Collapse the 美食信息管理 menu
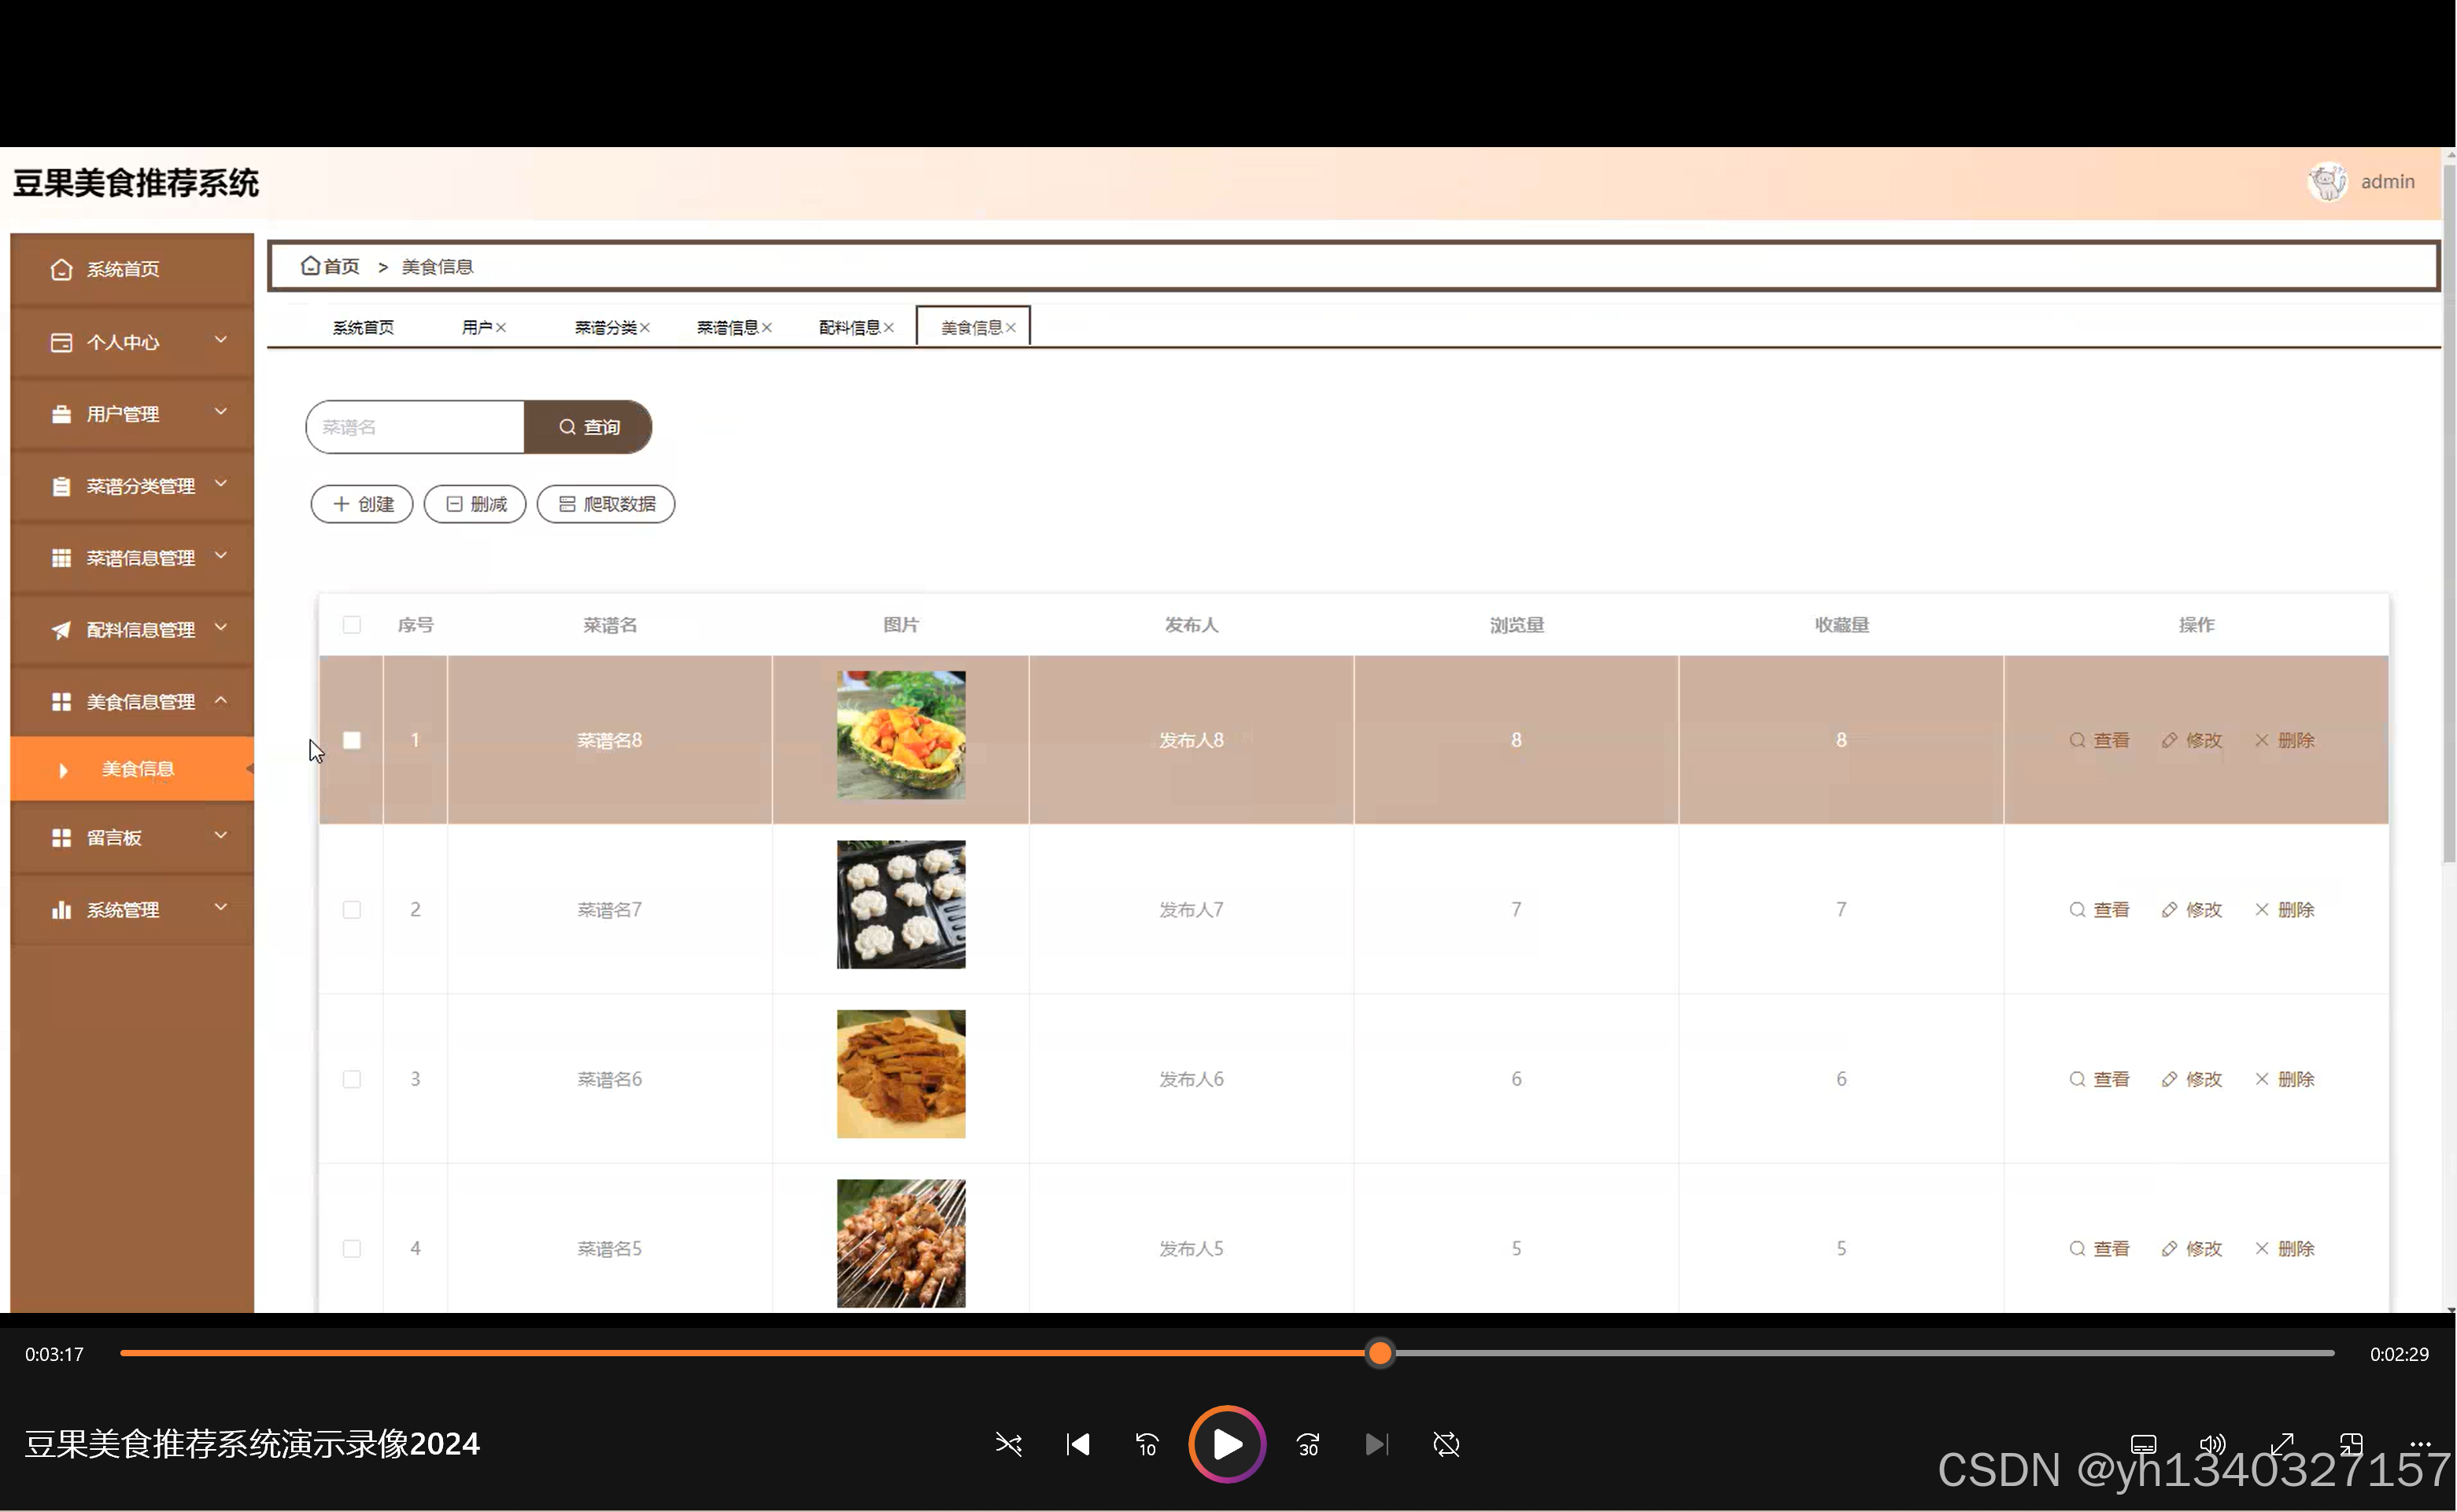 [x=132, y=701]
